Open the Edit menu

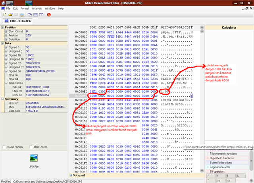tap(15, 8)
